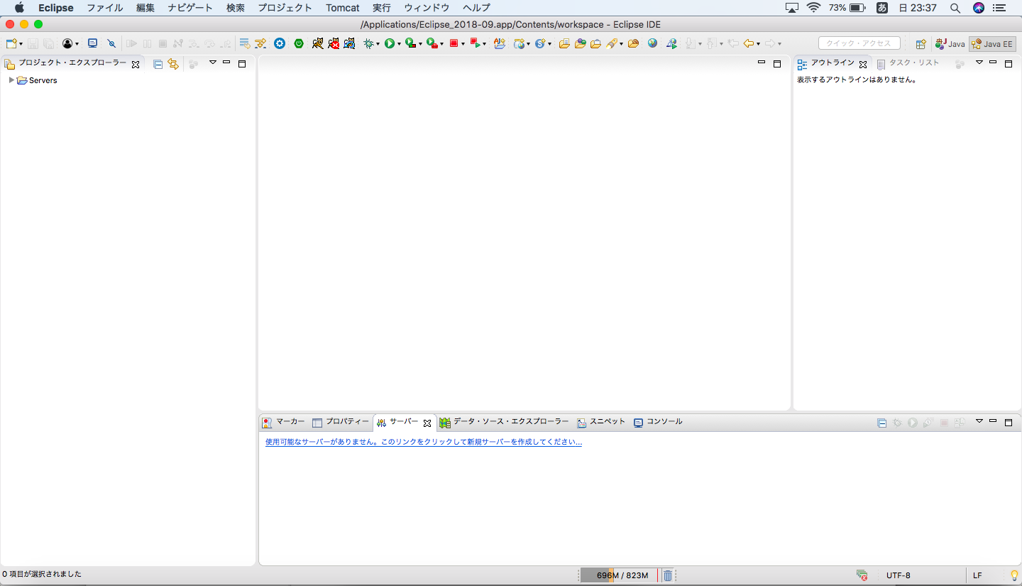Click the Quick Access search field
The width and height of the screenshot is (1022, 586).
[859, 43]
